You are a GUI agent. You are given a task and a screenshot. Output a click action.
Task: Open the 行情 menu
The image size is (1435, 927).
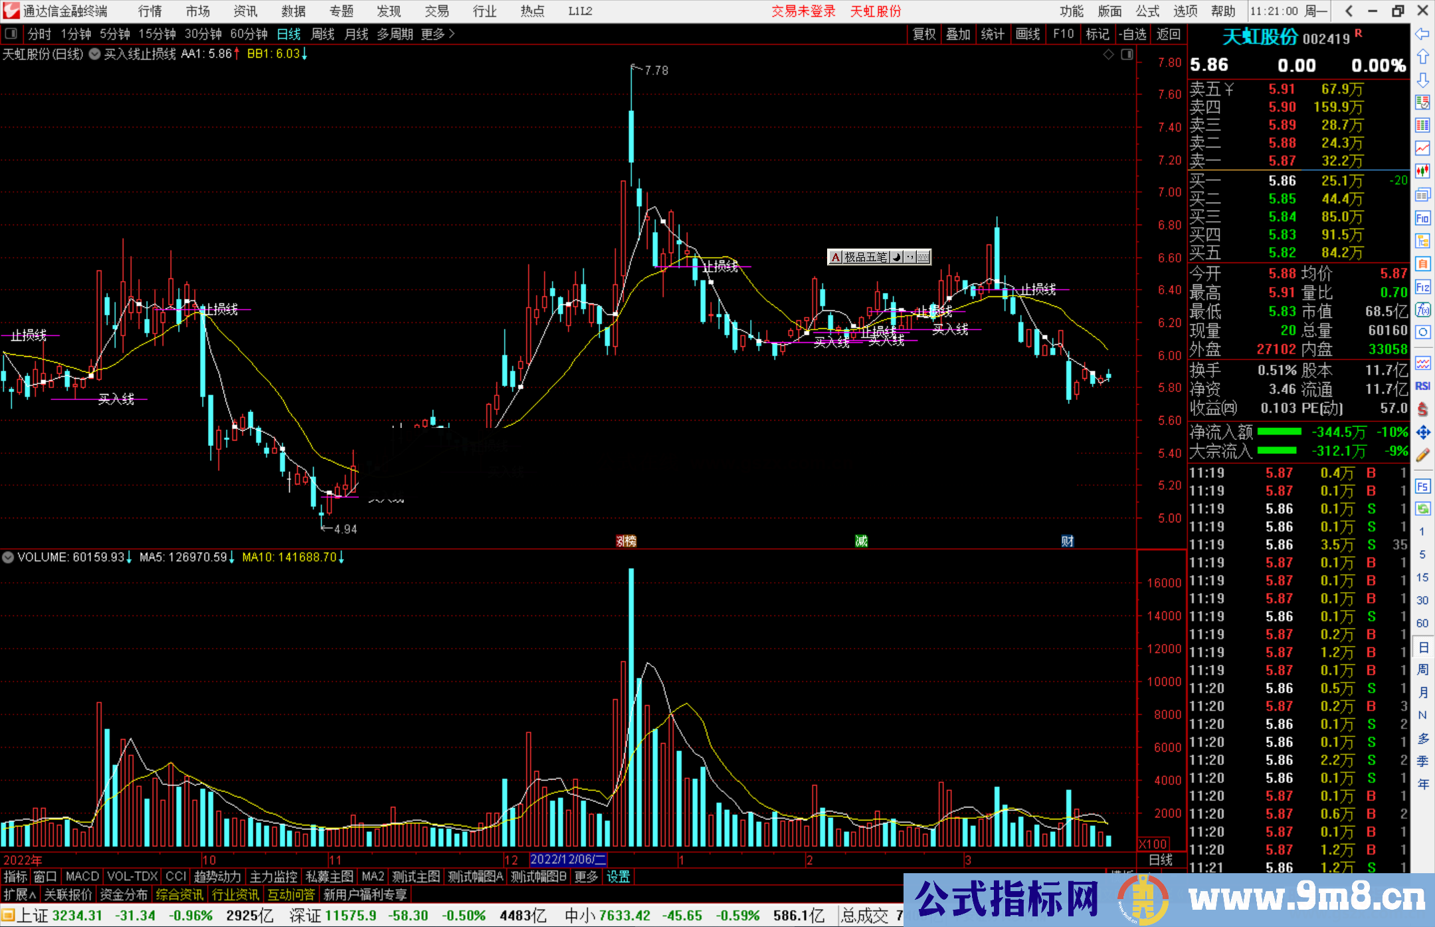point(150,11)
